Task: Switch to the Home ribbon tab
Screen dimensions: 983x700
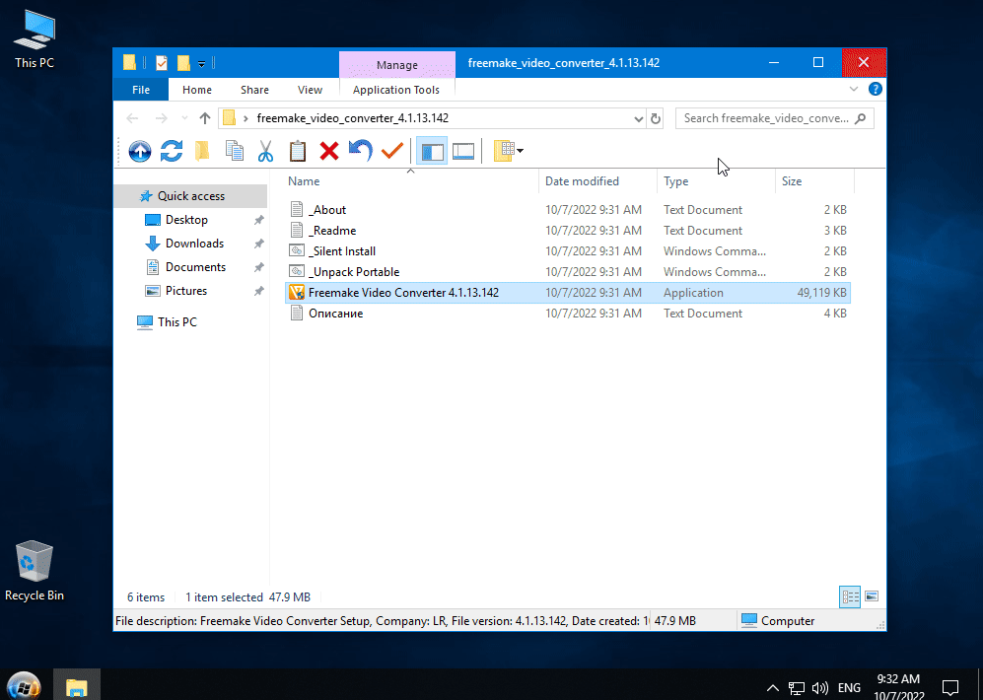Action: (x=197, y=90)
